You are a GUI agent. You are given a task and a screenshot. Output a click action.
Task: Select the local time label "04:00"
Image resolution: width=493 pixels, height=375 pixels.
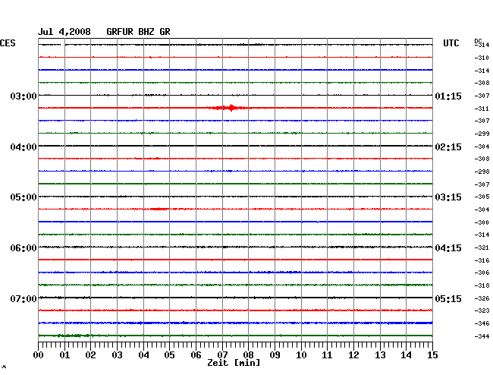pos(24,147)
